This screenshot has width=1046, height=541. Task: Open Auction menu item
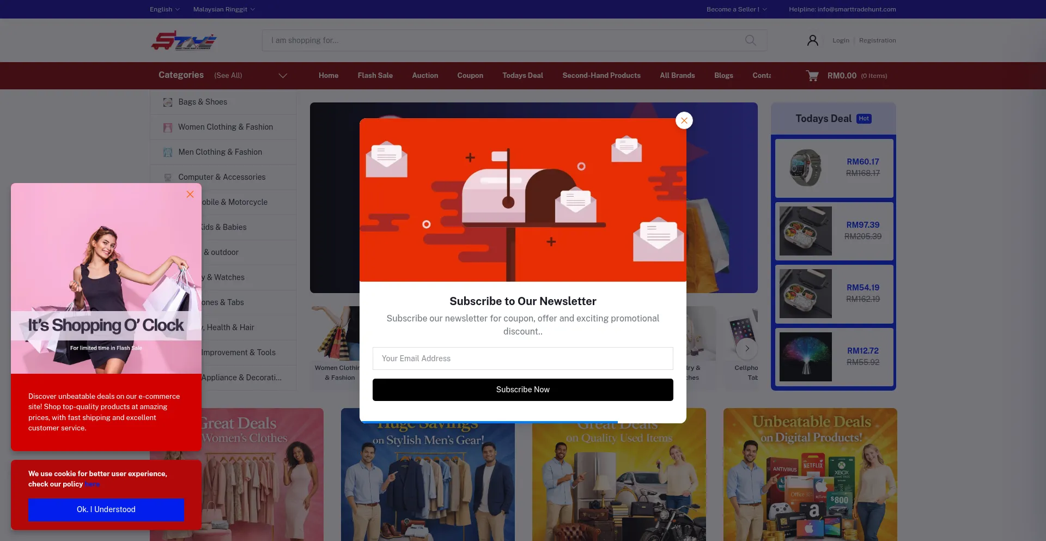[425, 76]
